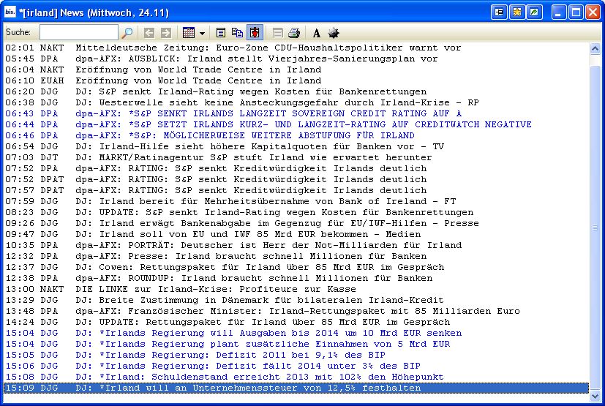Select 06:43 SOVEREIGN CREDIT RATING AUF A headline
The width and height of the screenshot is (605, 406).
[x=296, y=113]
